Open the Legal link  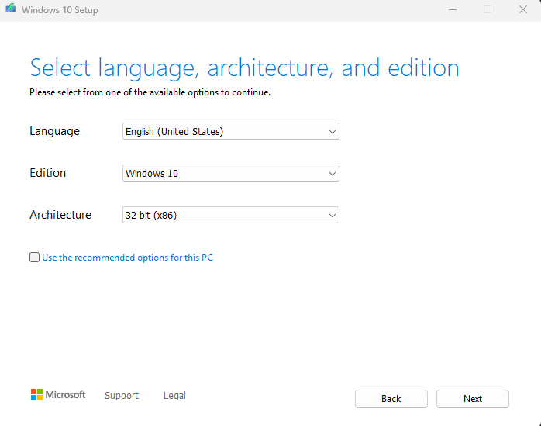[174, 396]
